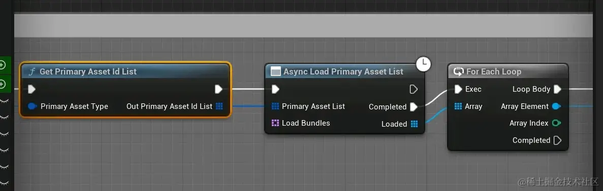Screen dimensions: 603x191
Task: Click the latent clock icon on Async Load node
Action: point(423,64)
